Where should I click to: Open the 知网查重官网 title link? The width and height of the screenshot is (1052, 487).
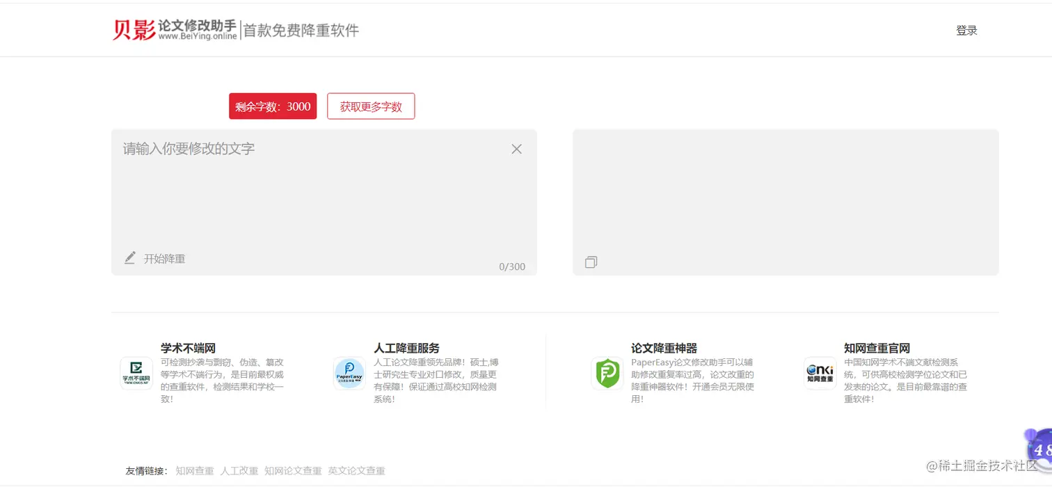(877, 348)
